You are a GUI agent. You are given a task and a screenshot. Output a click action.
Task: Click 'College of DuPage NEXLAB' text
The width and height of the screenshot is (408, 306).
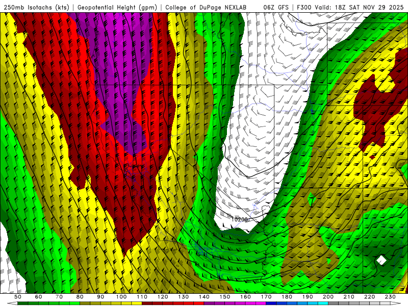[205, 8]
